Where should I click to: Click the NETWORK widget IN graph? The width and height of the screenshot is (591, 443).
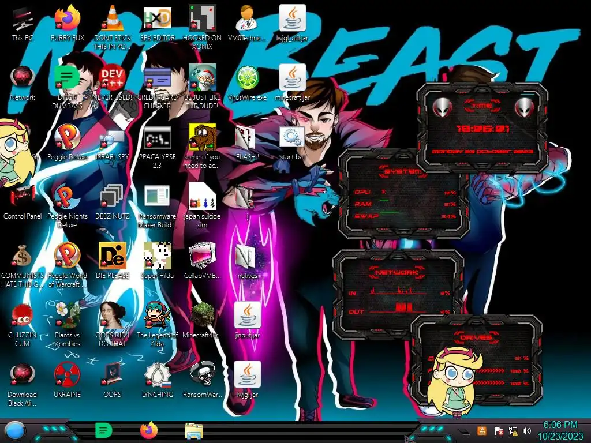click(x=399, y=292)
